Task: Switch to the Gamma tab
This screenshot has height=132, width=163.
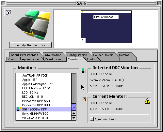Action: coord(124,55)
